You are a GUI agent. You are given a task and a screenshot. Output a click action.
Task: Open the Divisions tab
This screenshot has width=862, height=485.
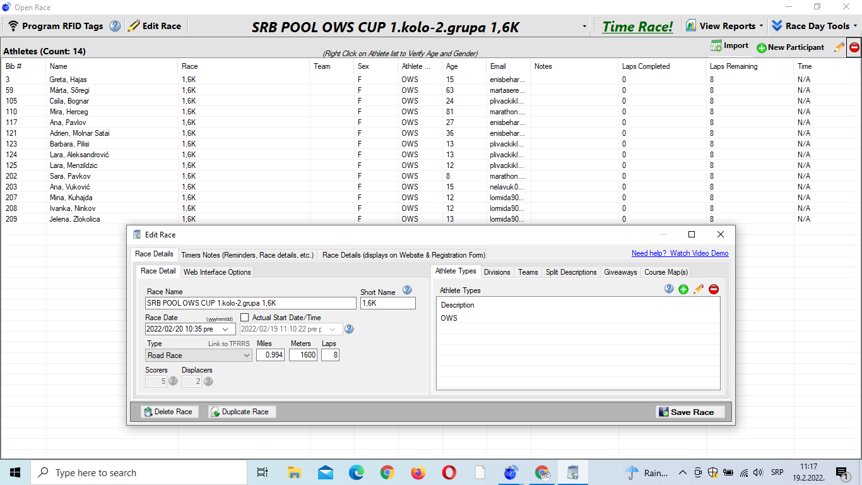pyautogui.click(x=497, y=272)
